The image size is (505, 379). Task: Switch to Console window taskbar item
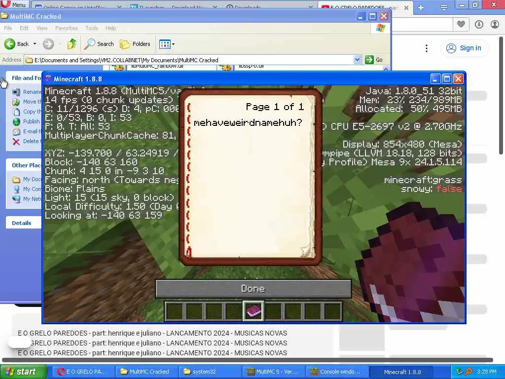[x=336, y=372]
